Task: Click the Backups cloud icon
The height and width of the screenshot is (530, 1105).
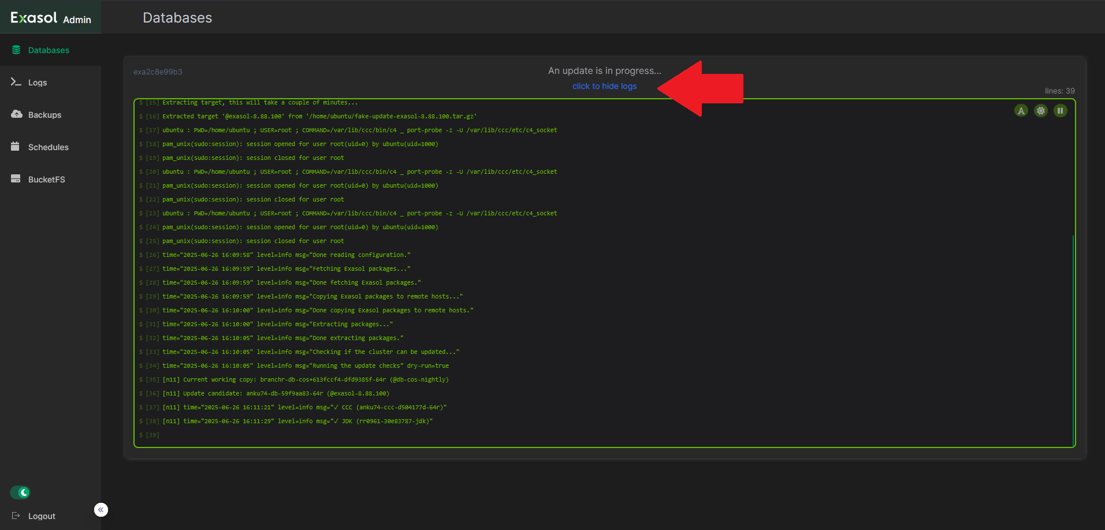Action: (x=16, y=114)
